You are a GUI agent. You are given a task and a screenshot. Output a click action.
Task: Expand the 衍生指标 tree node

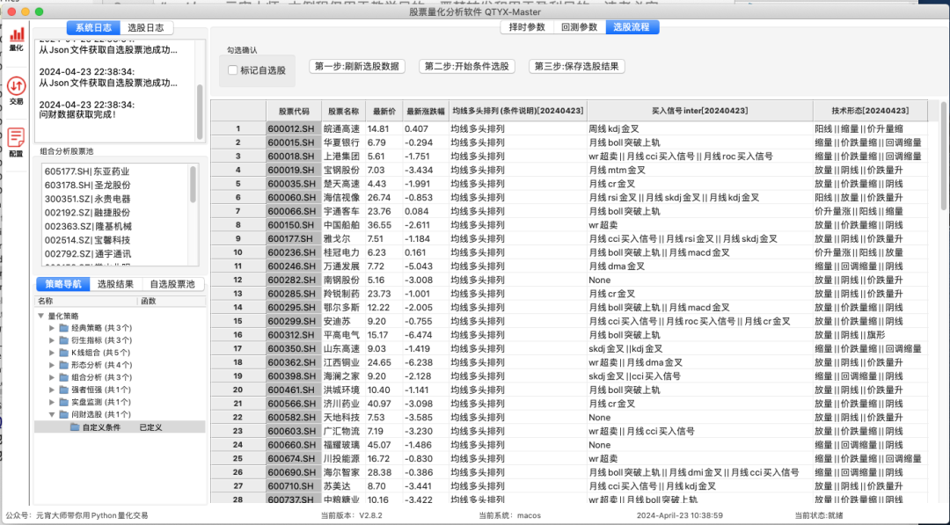[52, 340]
